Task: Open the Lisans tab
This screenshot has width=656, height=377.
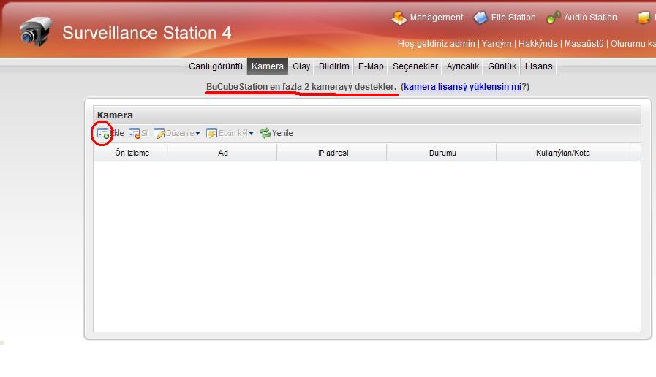Action: 539,66
